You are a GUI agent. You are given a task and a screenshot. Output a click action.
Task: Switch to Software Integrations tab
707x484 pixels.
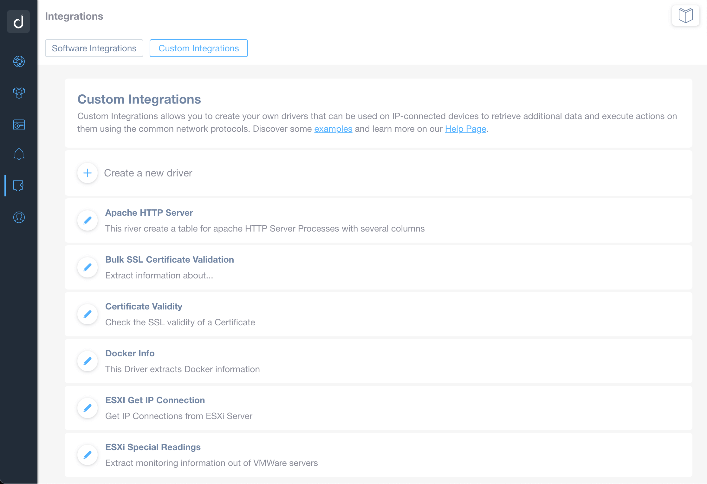(x=94, y=48)
